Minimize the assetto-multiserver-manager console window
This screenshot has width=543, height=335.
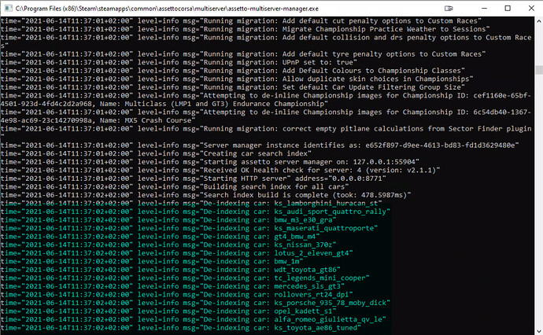coord(484,9)
